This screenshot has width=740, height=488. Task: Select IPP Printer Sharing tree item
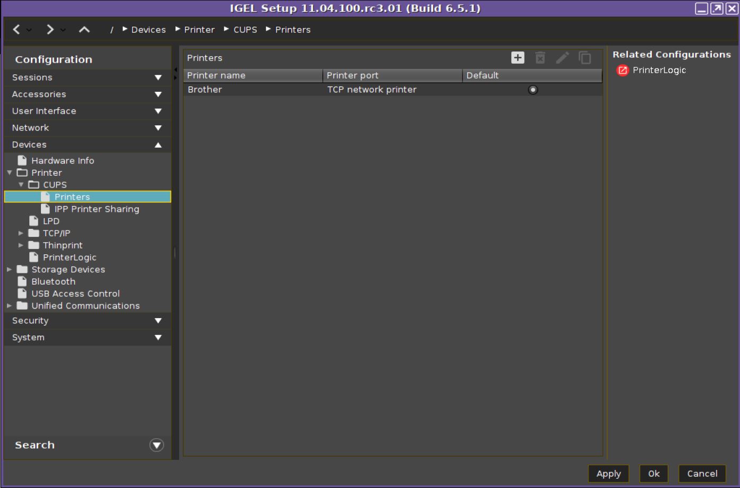(96, 209)
